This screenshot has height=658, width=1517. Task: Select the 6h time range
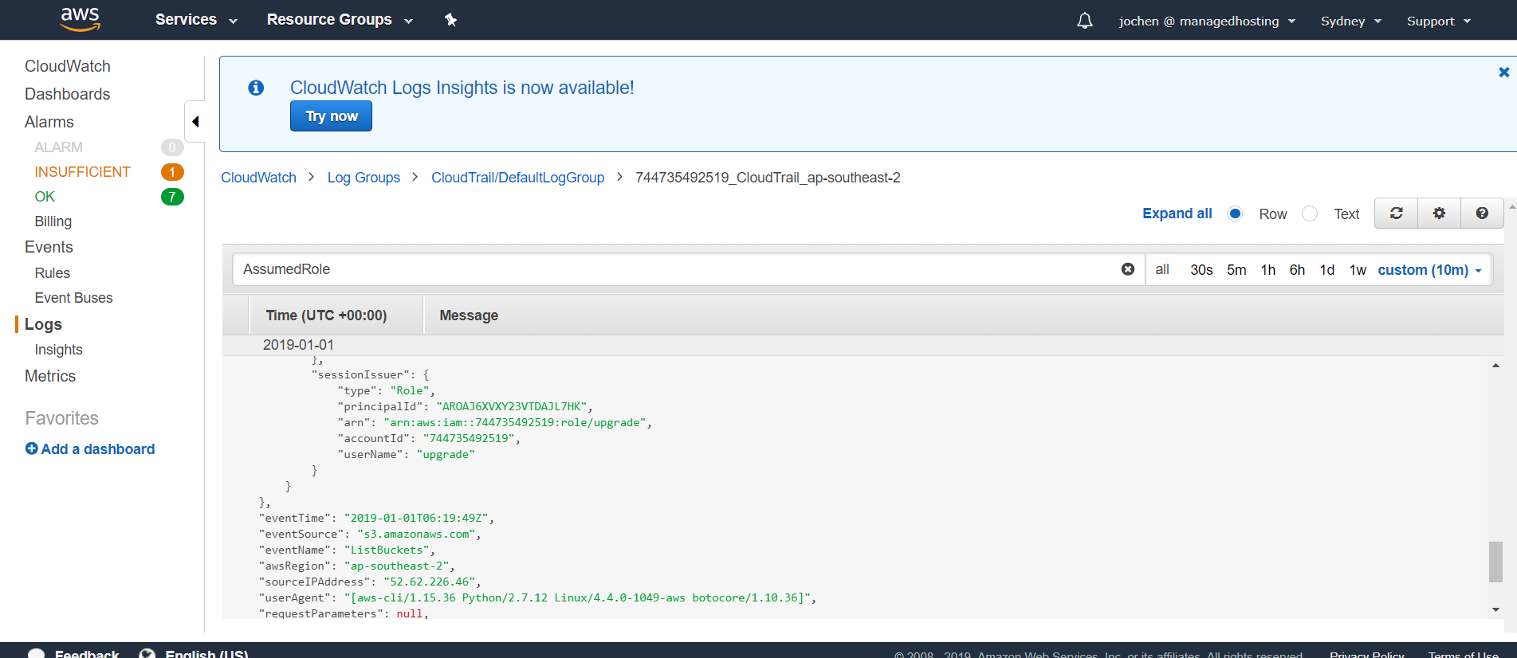(x=1297, y=270)
